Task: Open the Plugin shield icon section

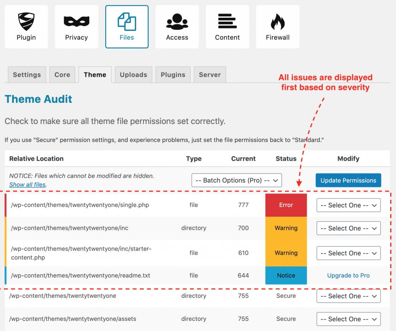Action: pos(26,27)
